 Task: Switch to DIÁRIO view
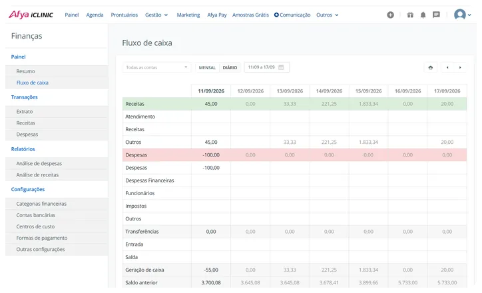coord(230,68)
